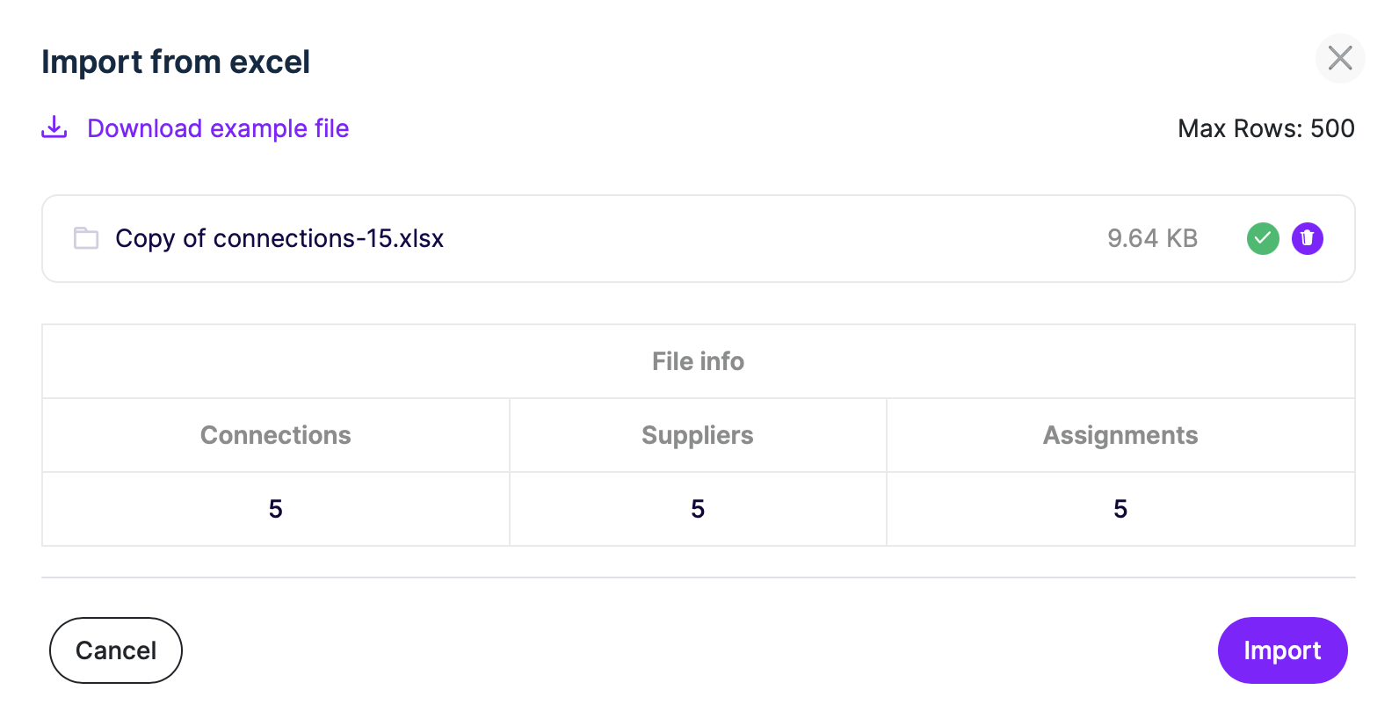Click the 9.64 KB file size label

point(1152,238)
